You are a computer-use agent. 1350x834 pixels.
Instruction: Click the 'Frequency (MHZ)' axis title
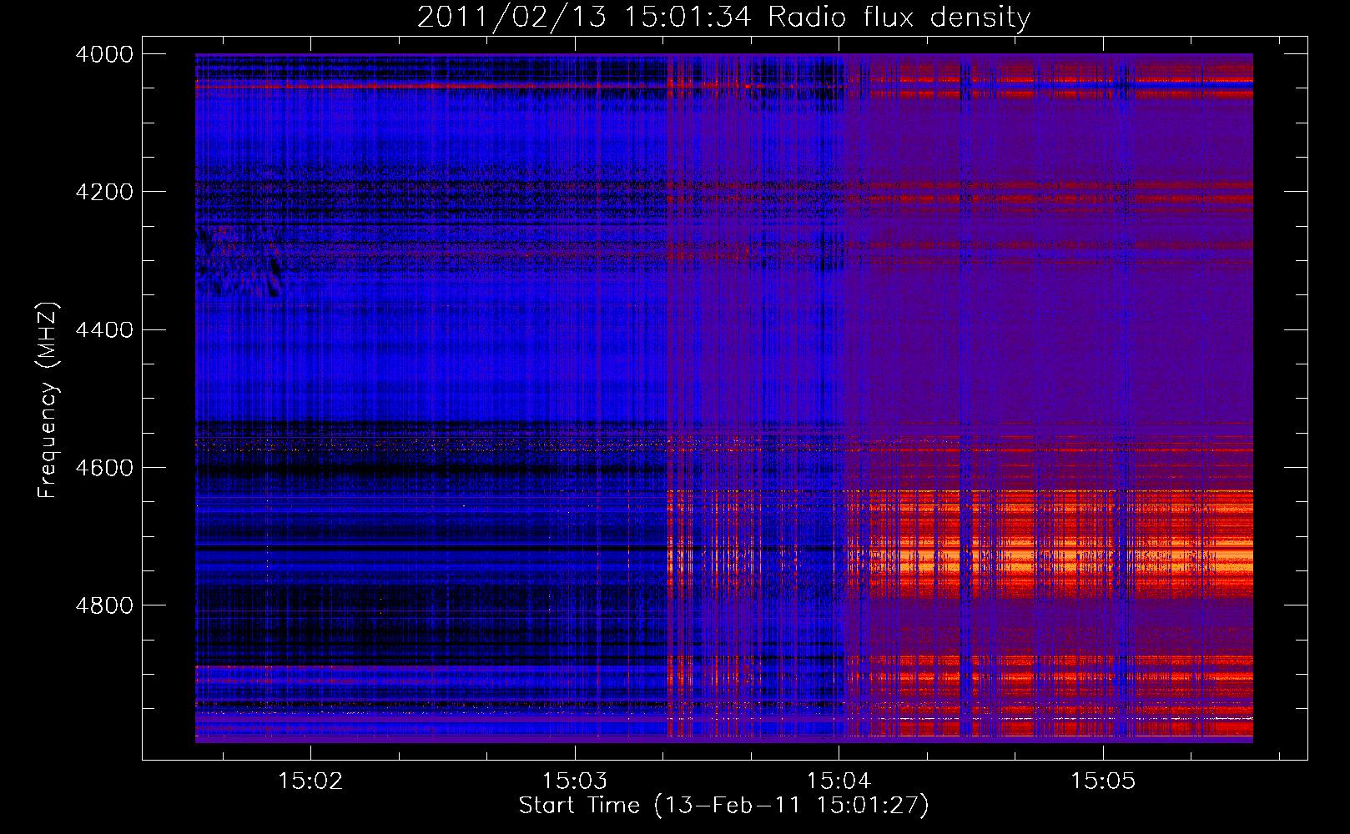click(48, 399)
